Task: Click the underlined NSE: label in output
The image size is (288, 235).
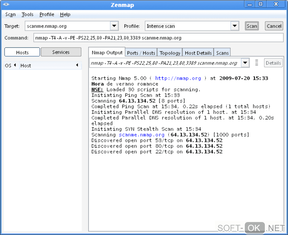Action: pyautogui.click(x=97, y=89)
